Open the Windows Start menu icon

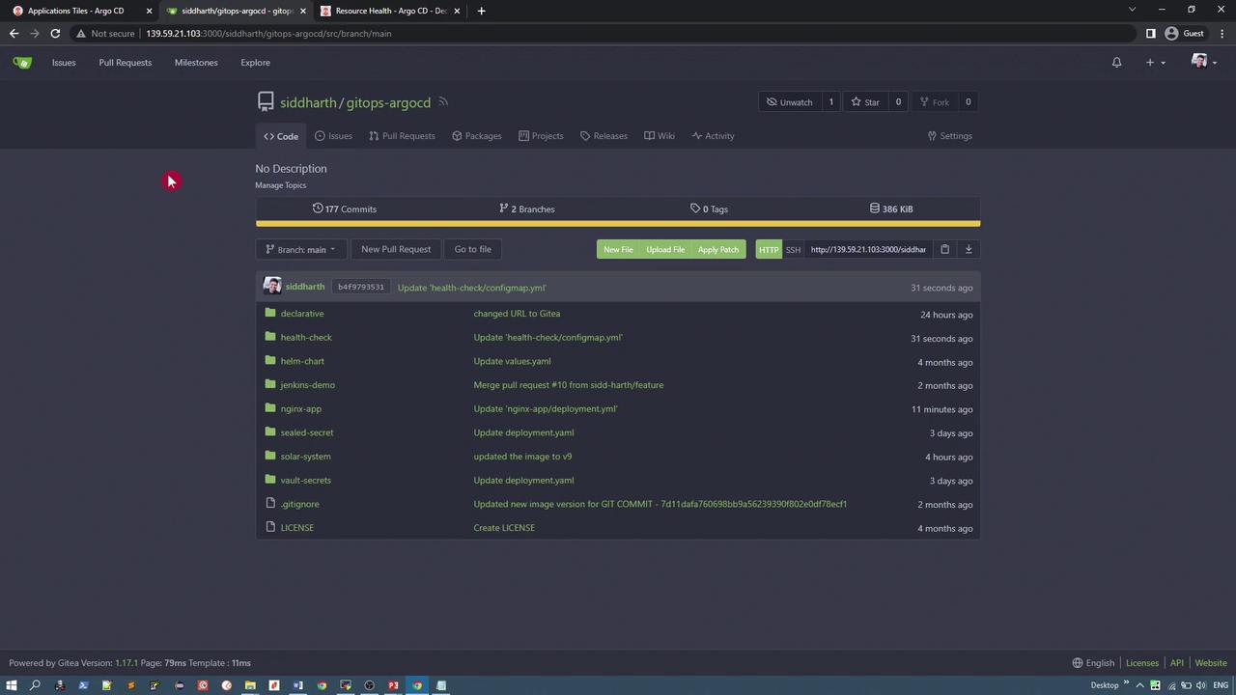coord(12,685)
